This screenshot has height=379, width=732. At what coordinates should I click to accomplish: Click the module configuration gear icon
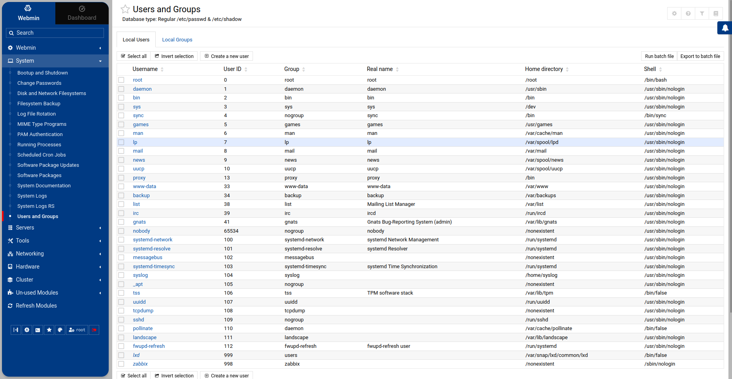point(674,13)
